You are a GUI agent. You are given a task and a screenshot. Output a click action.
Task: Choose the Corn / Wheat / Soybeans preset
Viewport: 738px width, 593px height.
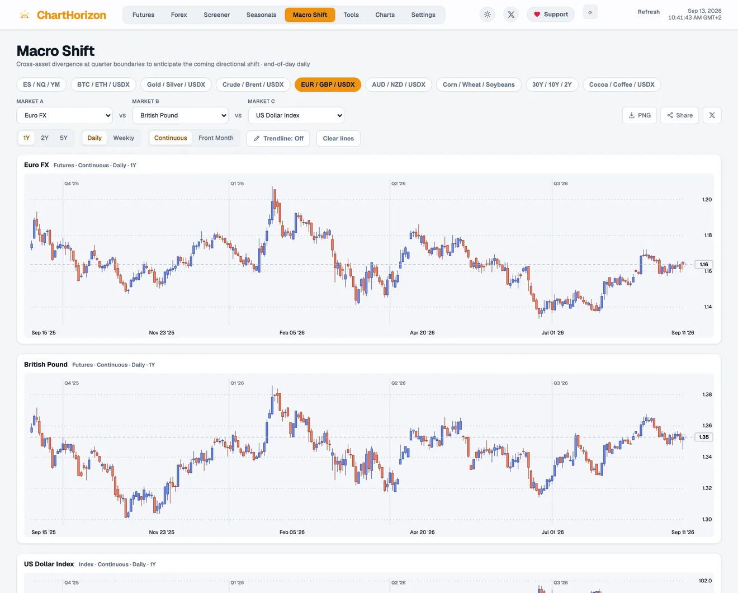[x=479, y=84]
